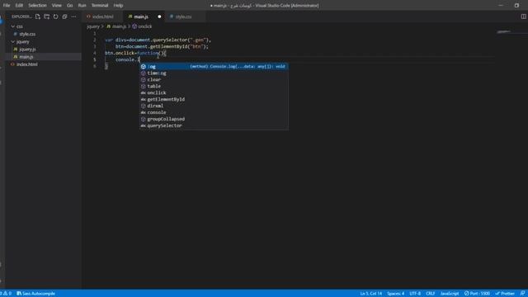Click Port : 5500 live server
The width and height of the screenshot is (528, 297).
[x=477, y=294]
